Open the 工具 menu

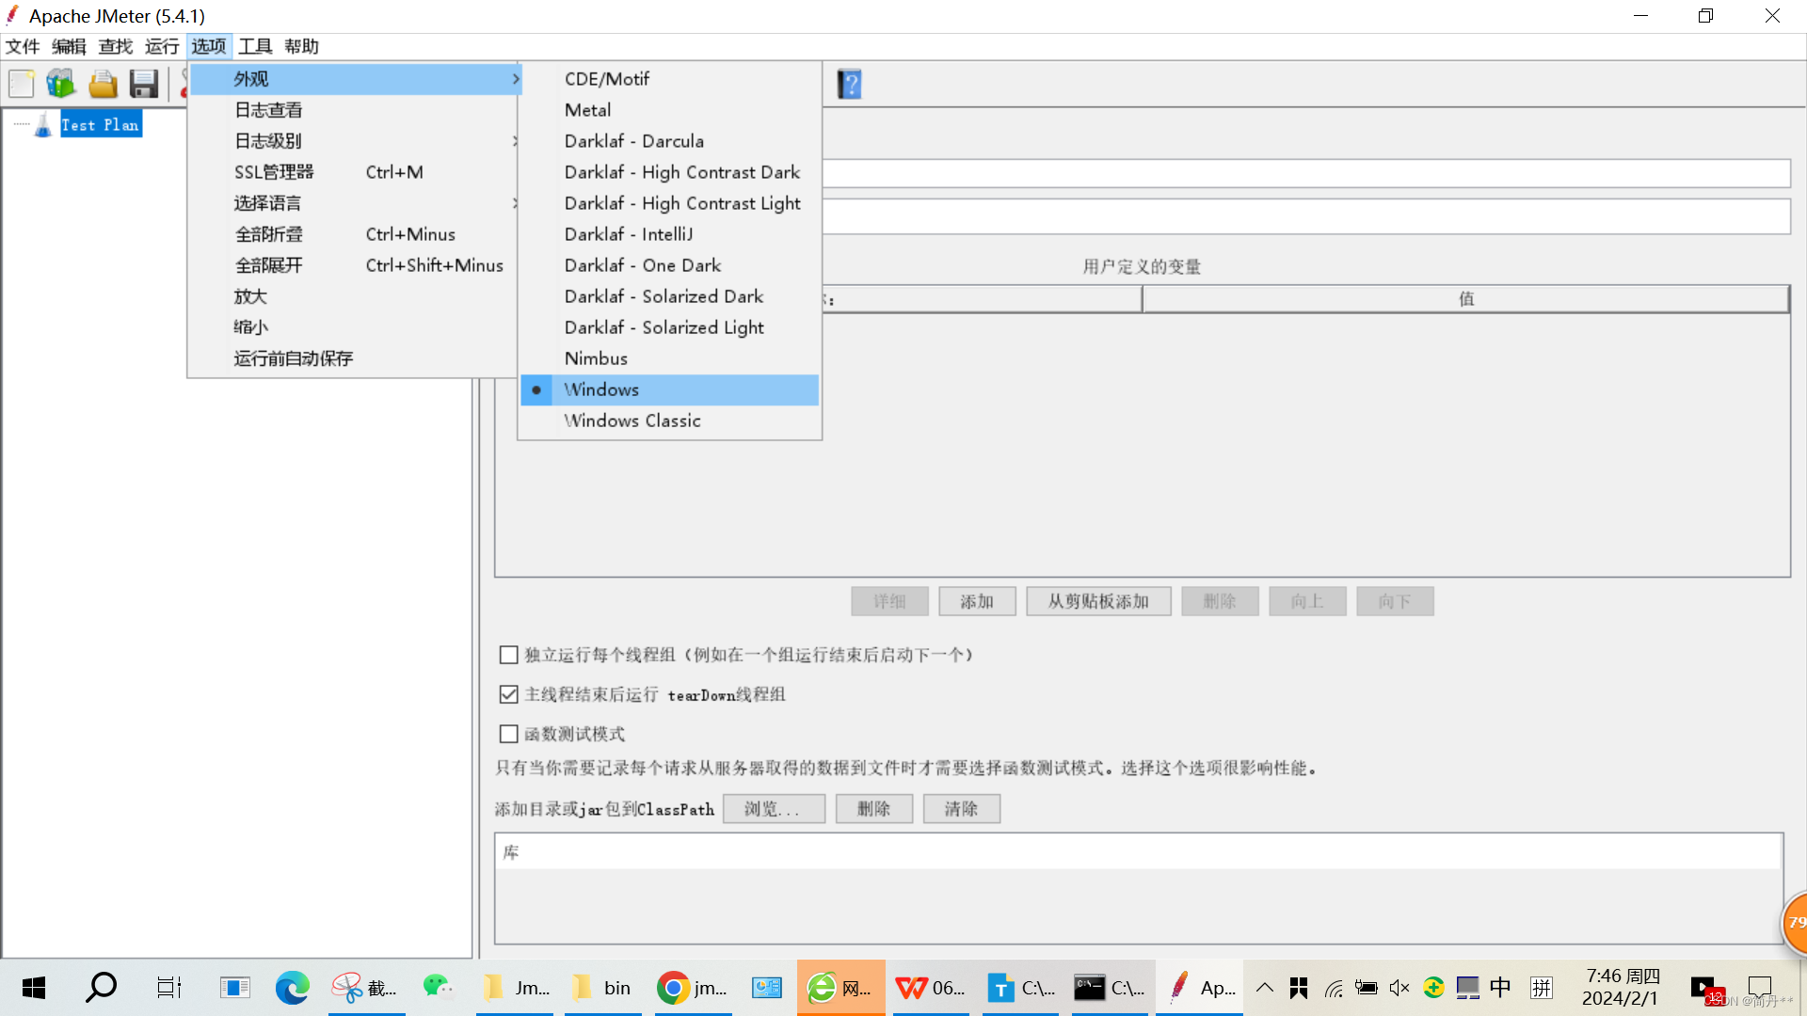click(x=255, y=46)
